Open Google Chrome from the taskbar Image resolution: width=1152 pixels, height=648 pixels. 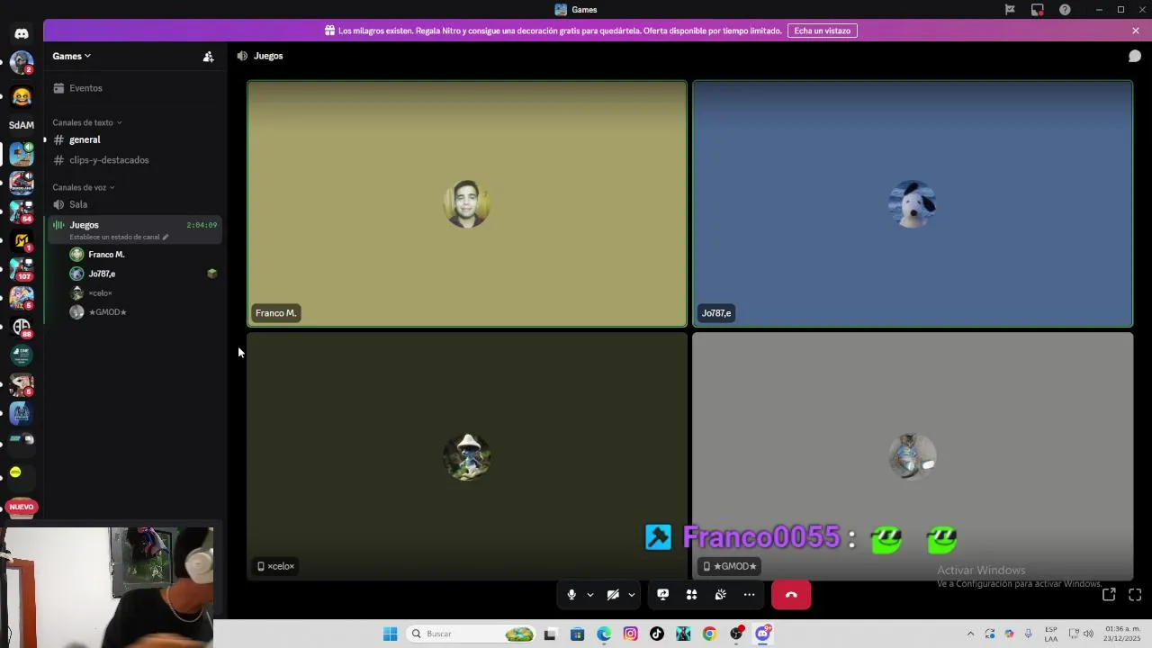point(709,634)
